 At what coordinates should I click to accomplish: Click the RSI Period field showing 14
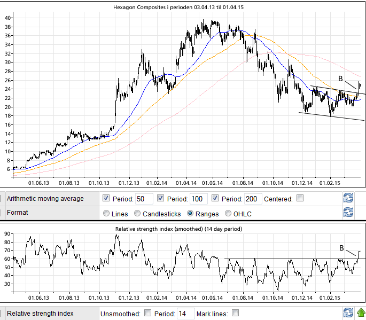(185, 314)
